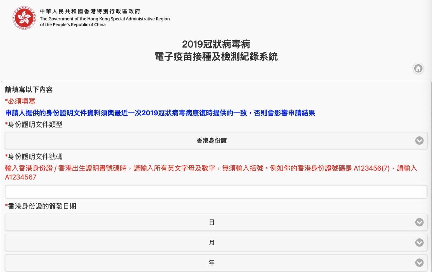432x272 pixels.
Task: Expand the 日 (day) issue date dropdown
Action: click(x=211, y=222)
